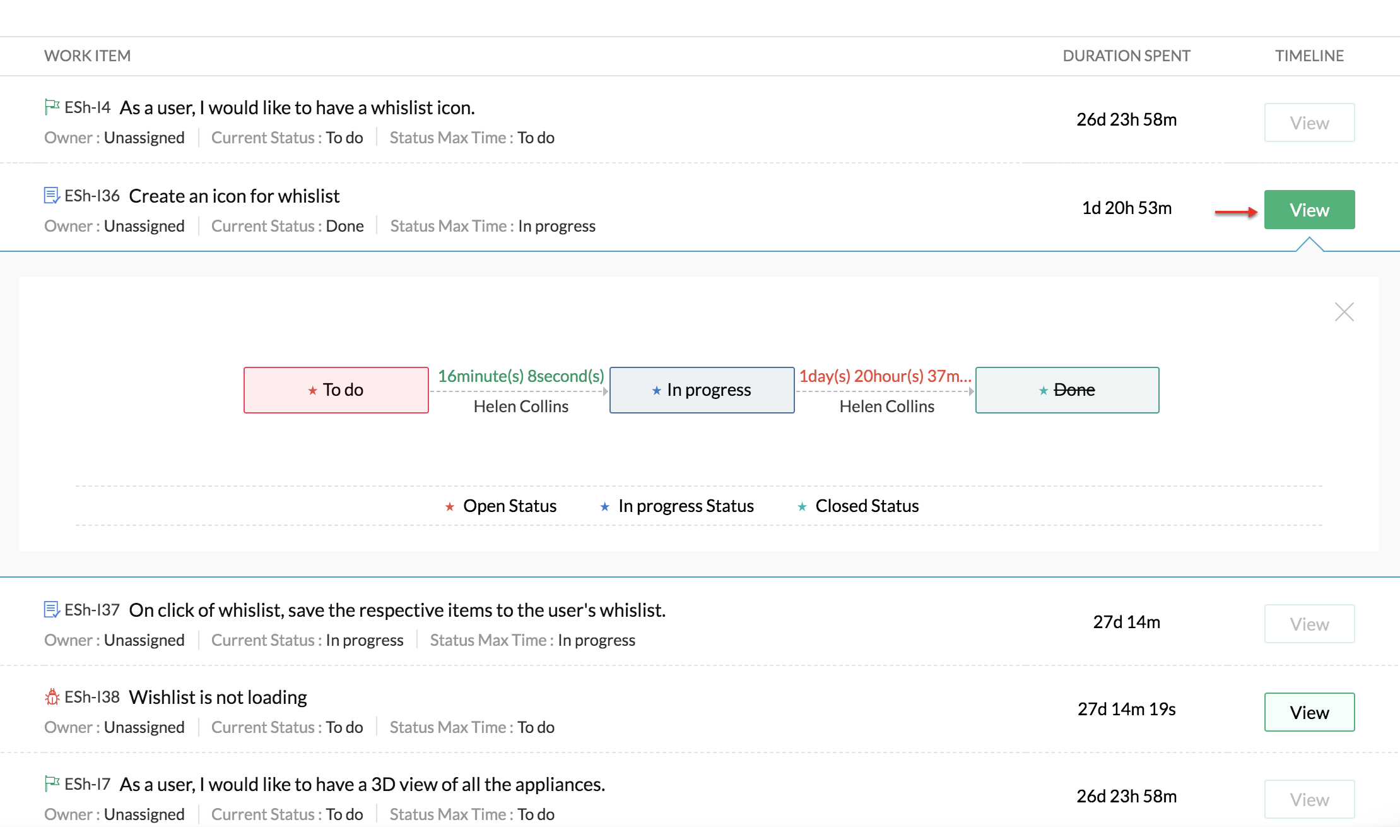Click the truncated 1day(s) 20hour(s) duration text
1400x827 pixels.
point(885,376)
